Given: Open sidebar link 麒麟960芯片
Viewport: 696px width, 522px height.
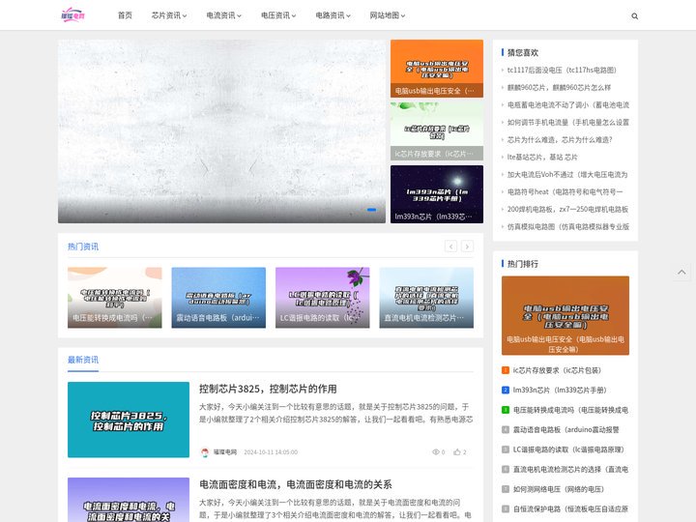Looking at the screenshot, I should [x=559, y=87].
